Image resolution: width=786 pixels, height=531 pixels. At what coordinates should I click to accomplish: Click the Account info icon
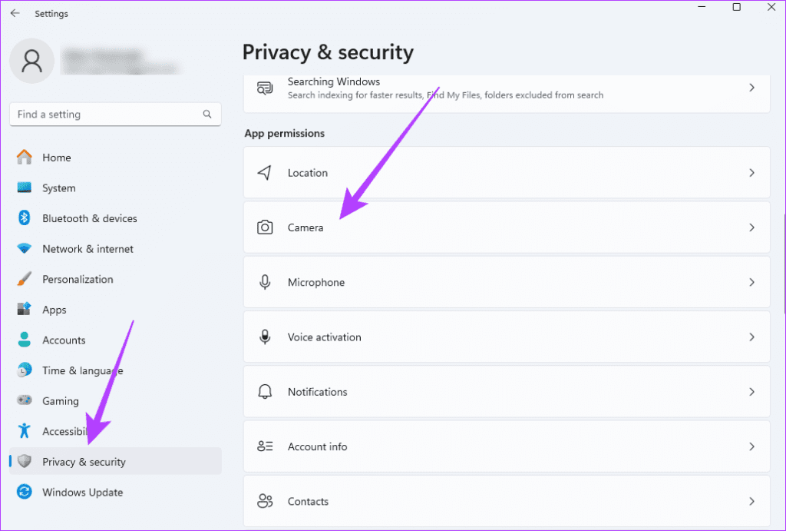tap(265, 446)
